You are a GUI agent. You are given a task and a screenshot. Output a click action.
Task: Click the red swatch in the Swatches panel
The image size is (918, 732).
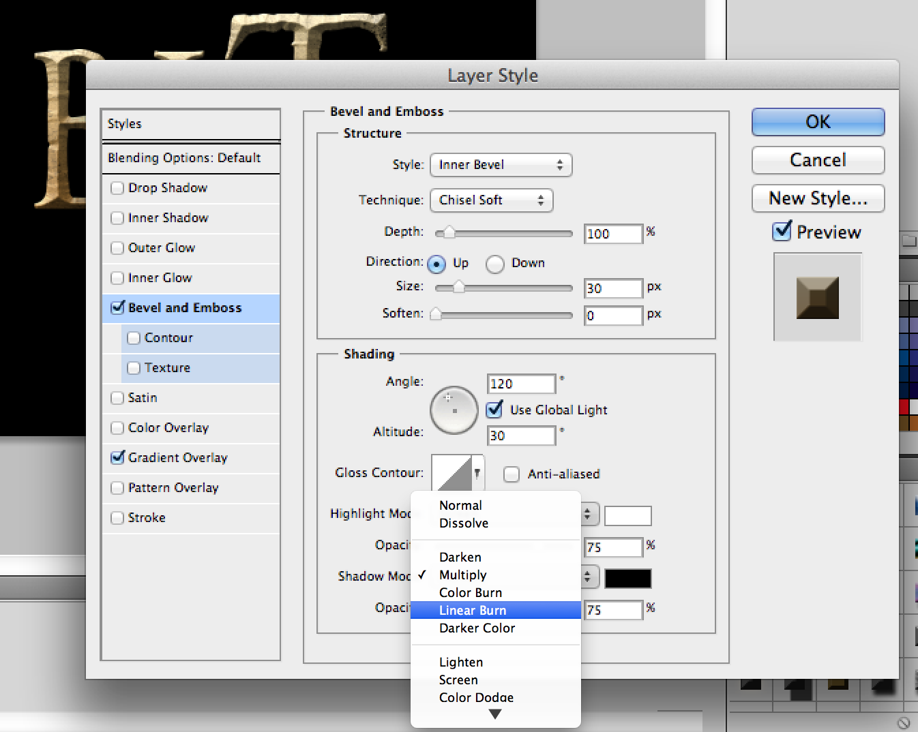[904, 406]
